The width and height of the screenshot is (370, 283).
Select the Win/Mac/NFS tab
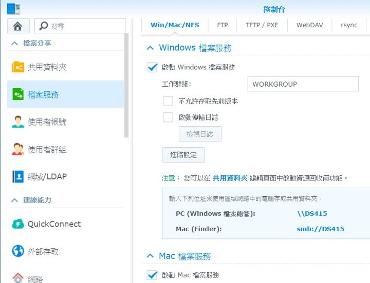[x=175, y=25]
